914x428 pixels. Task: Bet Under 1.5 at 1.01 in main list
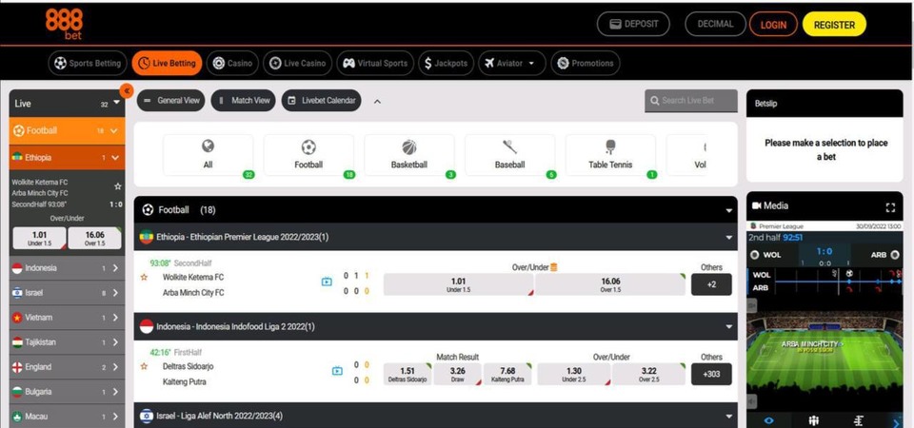(x=458, y=284)
